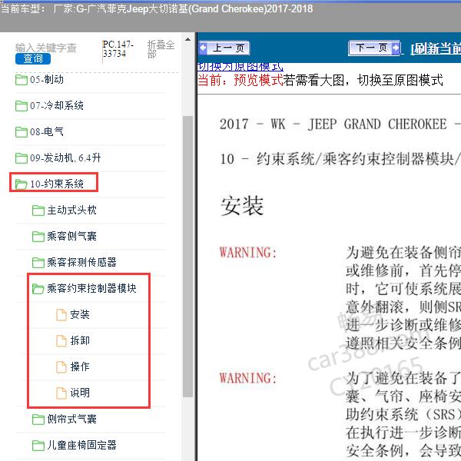461x461 pixels.
Task: Go to next page with 下一页
Action: 374,48
